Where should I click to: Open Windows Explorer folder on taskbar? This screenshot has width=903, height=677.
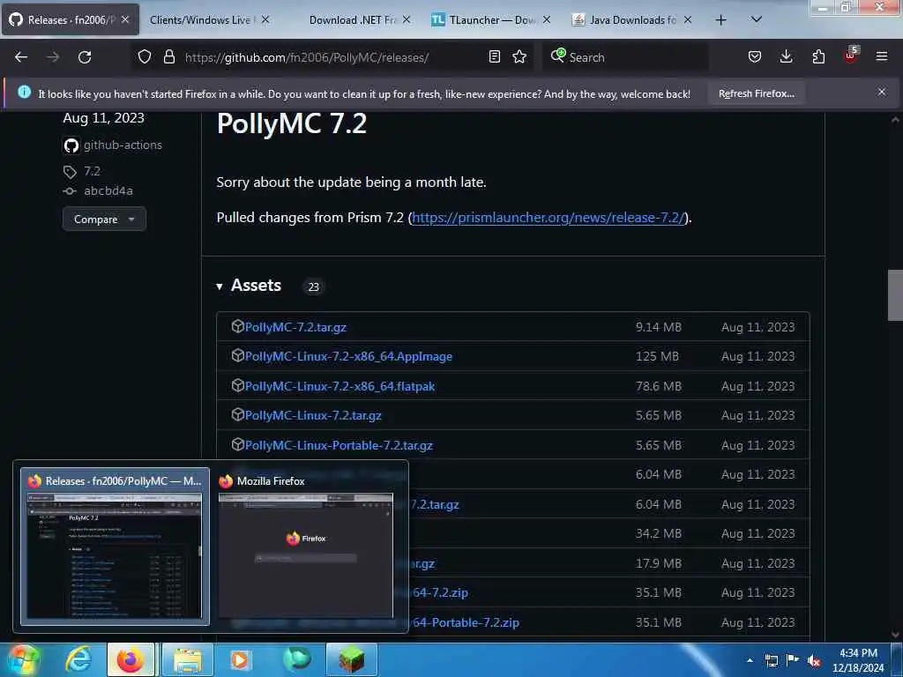tap(188, 659)
